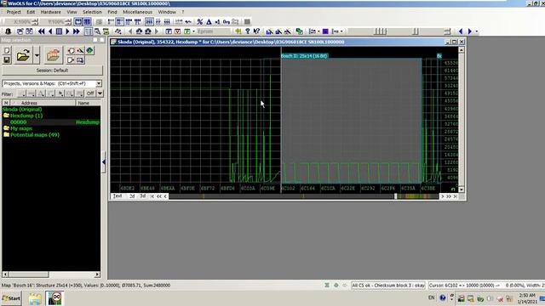Click the green globe icon in Map selection panel
Screen dimensions: 545x306
coord(89,51)
